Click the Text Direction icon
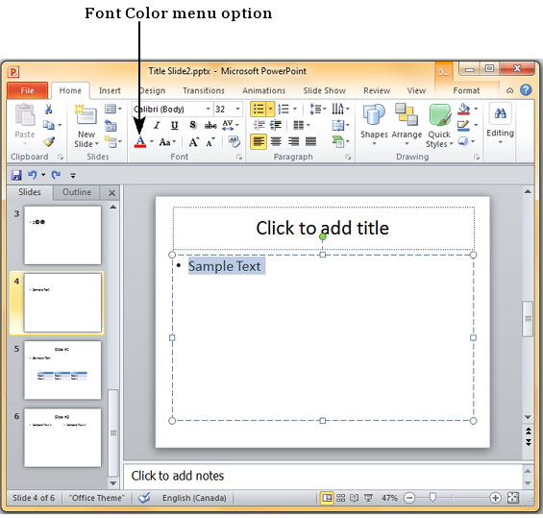Screen dimensions: 543x518 [x=340, y=109]
